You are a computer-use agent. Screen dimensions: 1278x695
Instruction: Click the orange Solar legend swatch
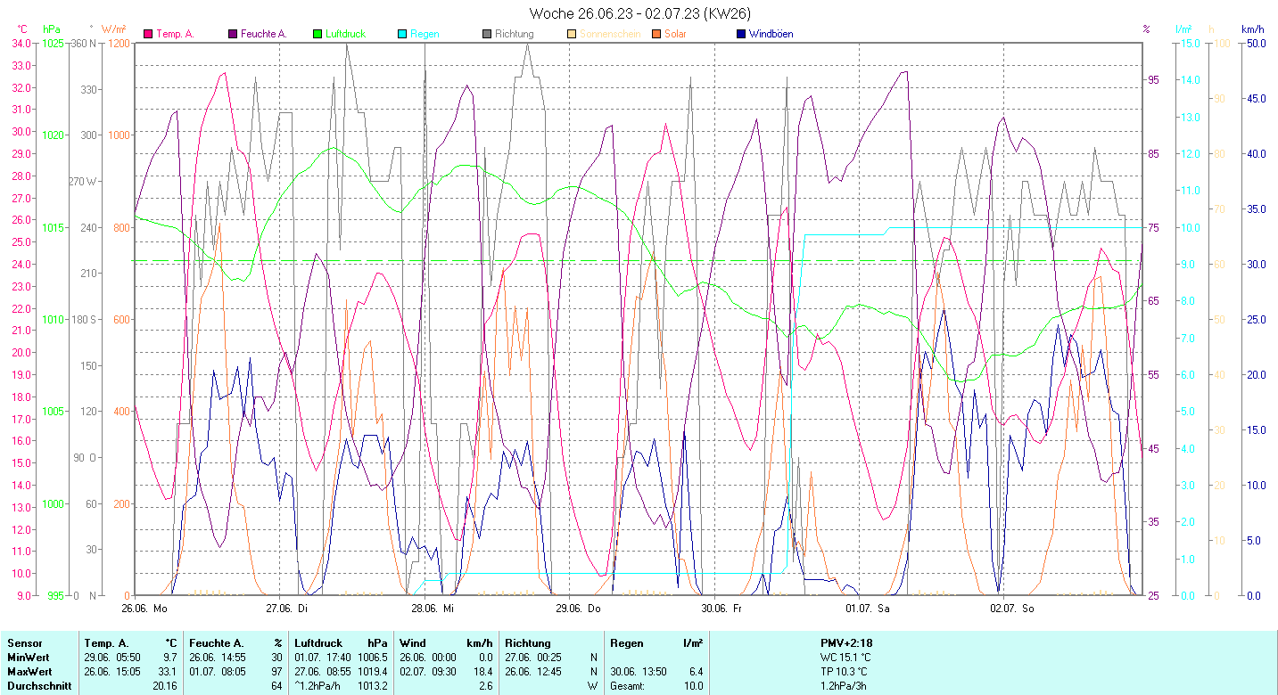point(656,35)
